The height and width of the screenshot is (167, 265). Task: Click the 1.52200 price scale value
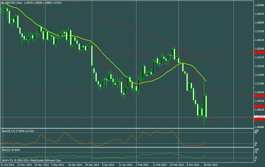pos(259,75)
